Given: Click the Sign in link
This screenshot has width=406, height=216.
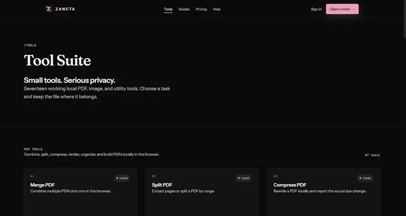Looking at the screenshot, I should [316, 9].
